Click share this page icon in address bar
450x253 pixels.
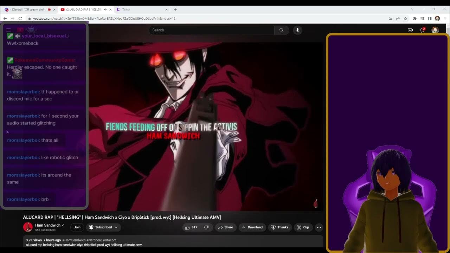pos(398,18)
